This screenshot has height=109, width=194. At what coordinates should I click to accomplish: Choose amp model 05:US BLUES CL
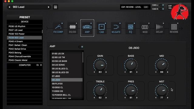pyautogui.click(x=67, y=69)
